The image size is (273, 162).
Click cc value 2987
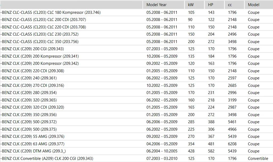tap(232, 107)
